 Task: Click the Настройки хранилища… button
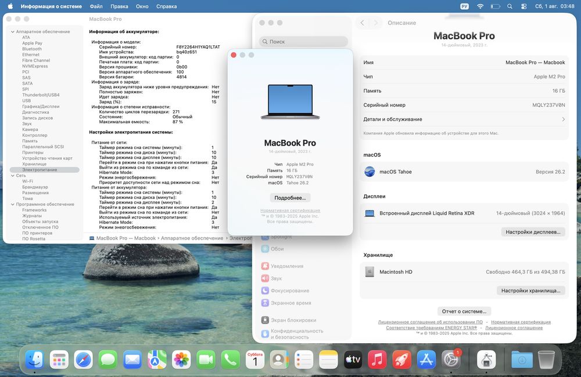point(530,291)
